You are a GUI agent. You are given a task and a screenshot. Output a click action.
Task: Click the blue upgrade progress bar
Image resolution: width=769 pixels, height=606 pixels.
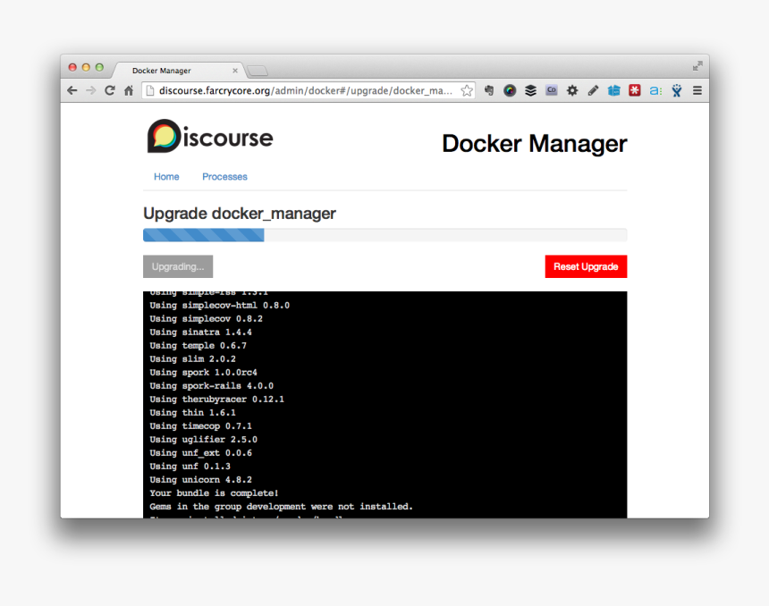204,235
